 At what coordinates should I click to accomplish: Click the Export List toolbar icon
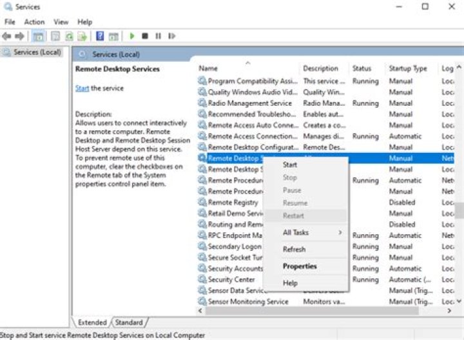(x=82, y=36)
